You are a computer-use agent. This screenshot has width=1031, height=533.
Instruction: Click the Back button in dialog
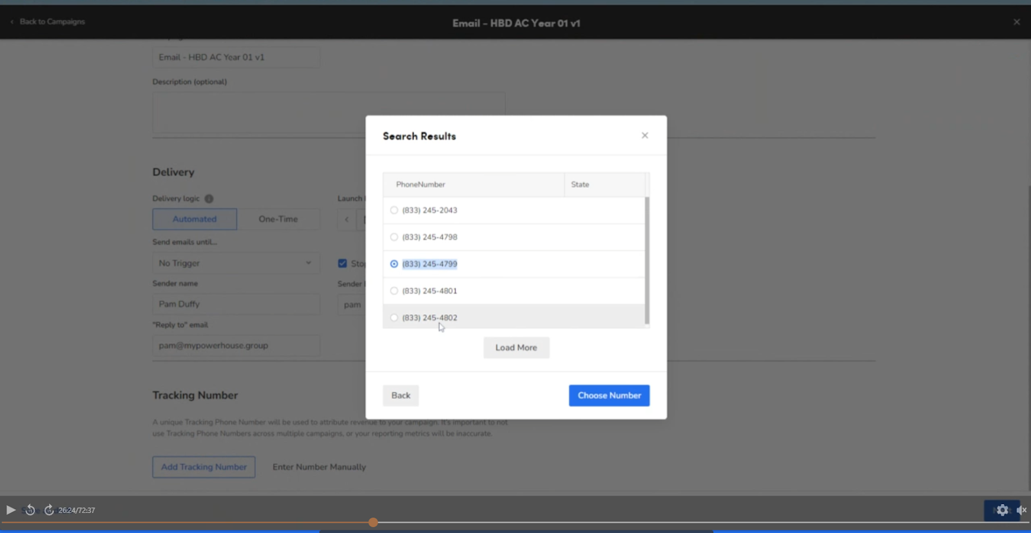pyautogui.click(x=400, y=395)
